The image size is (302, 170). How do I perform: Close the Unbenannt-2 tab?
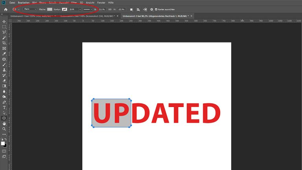tap(118, 16)
